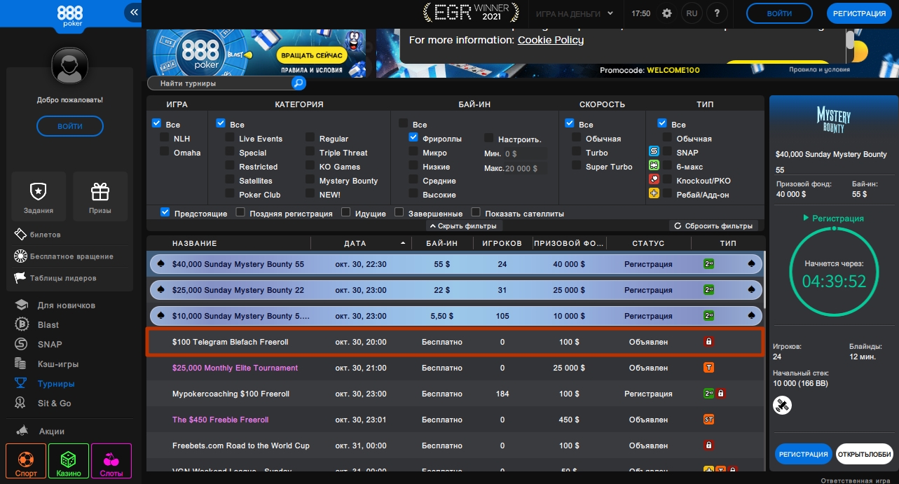This screenshot has width=899, height=484.
Task: Click the green type icon in $40,000 Sunday row
Action: click(x=708, y=264)
